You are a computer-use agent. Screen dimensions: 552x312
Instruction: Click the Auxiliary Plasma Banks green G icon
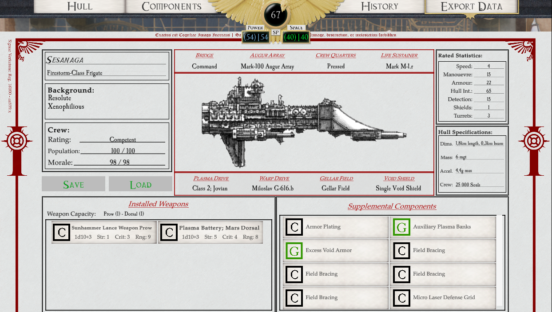401,227
